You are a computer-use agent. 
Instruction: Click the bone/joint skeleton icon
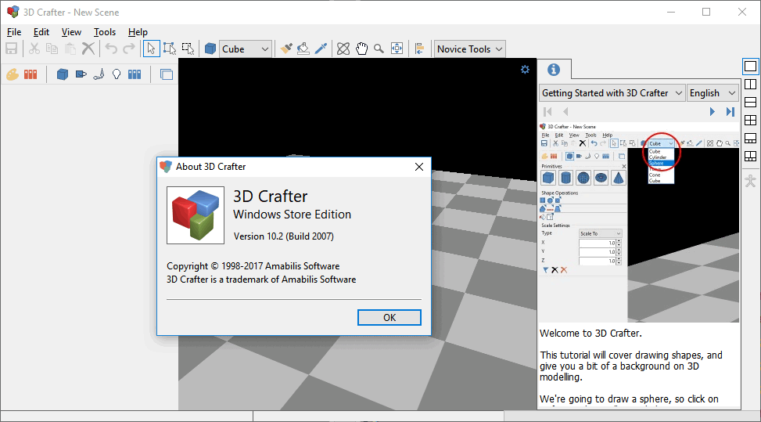tap(99, 74)
